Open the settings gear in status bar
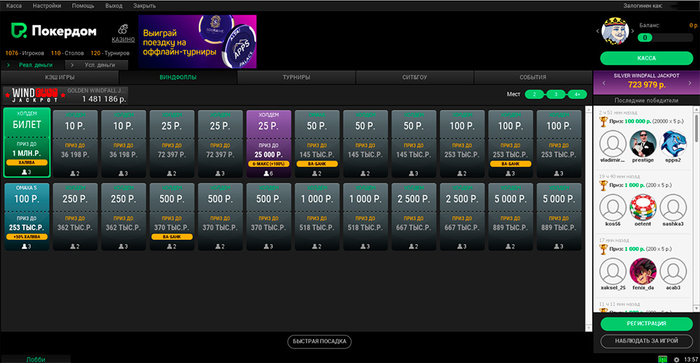 click(x=676, y=359)
